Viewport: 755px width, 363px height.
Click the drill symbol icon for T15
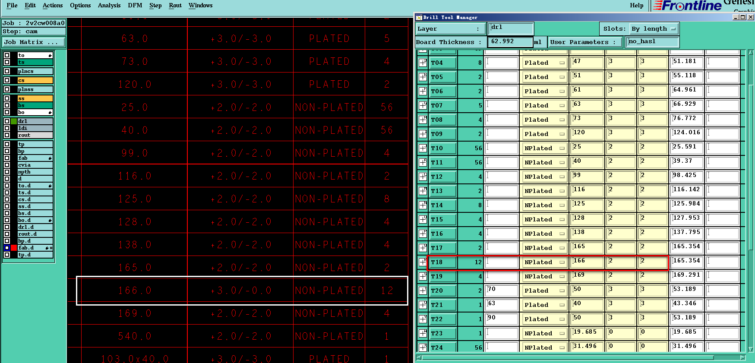pyautogui.click(x=423, y=219)
